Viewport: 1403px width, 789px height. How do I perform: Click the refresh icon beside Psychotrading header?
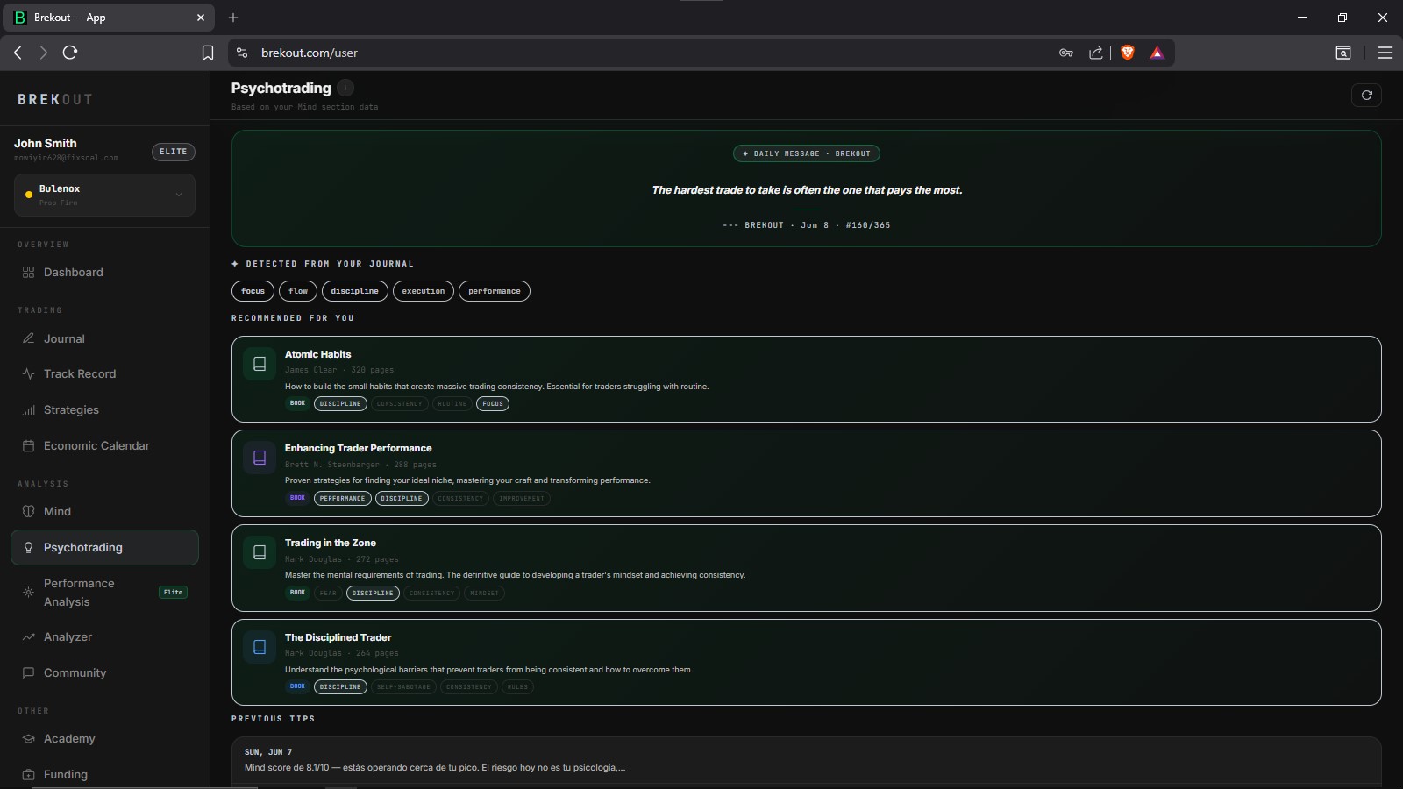click(x=1366, y=95)
